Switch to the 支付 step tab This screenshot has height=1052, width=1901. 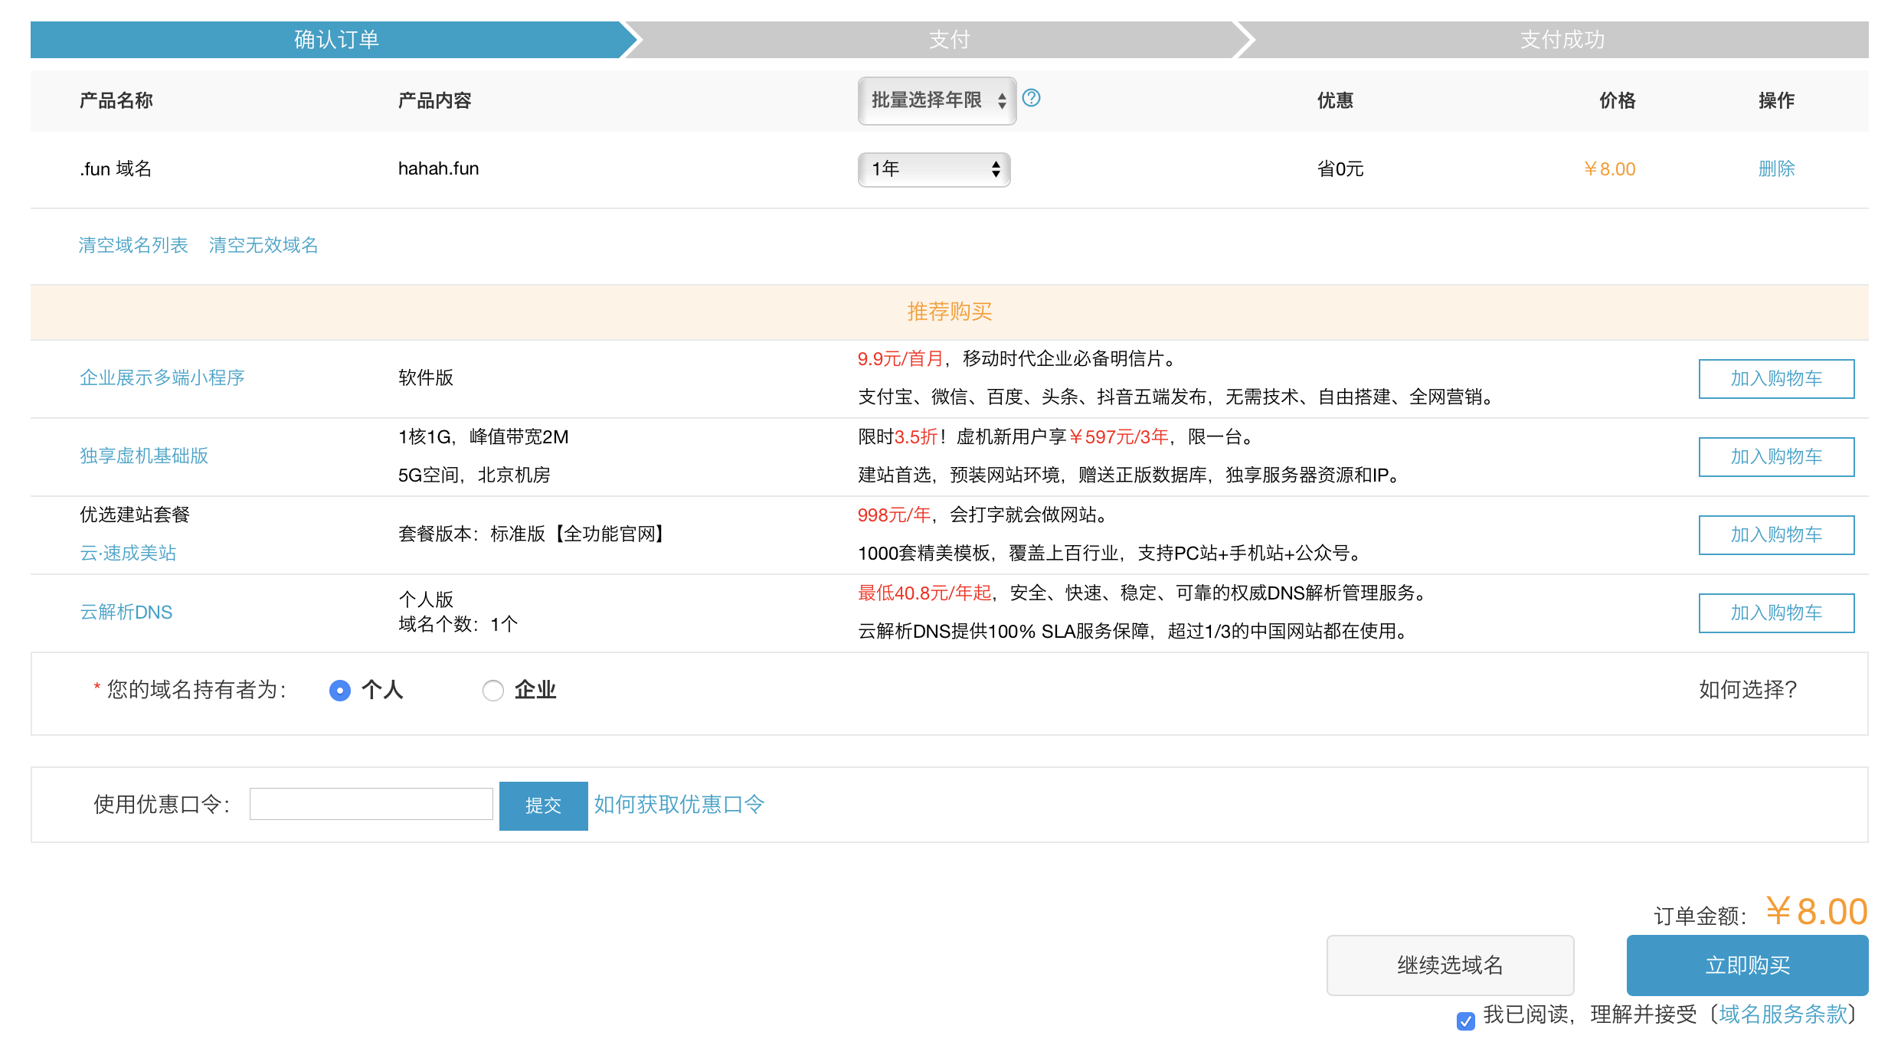coord(950,39)
